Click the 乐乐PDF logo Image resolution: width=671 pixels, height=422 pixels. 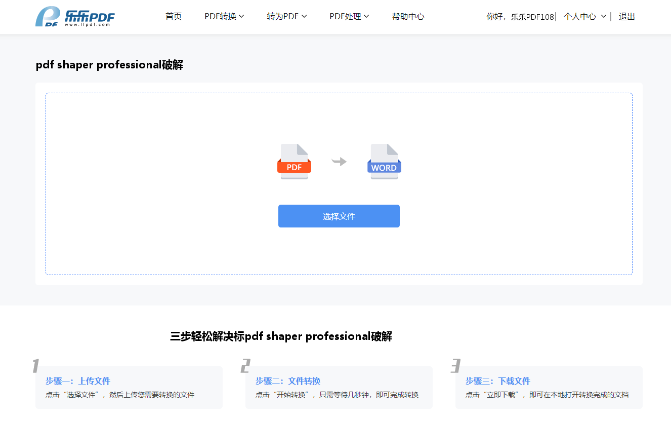pos(75,17)
